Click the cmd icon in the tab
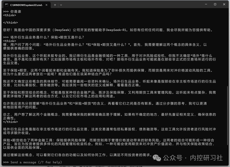Screen dimensions: 230x167 coord(7,5)
